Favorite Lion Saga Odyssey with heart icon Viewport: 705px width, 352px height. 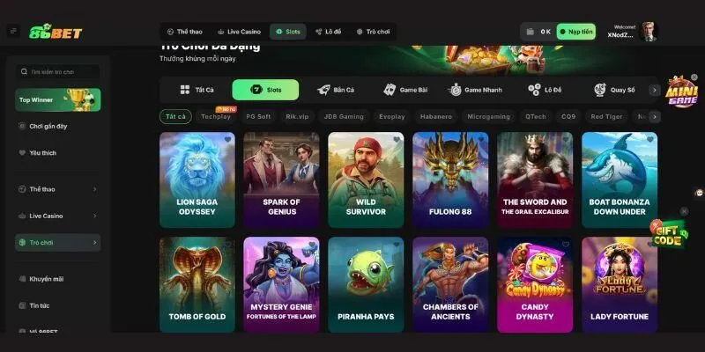click(x=227, y=140)
